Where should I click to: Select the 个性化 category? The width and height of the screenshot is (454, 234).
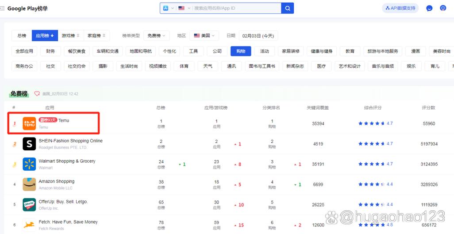169,51
